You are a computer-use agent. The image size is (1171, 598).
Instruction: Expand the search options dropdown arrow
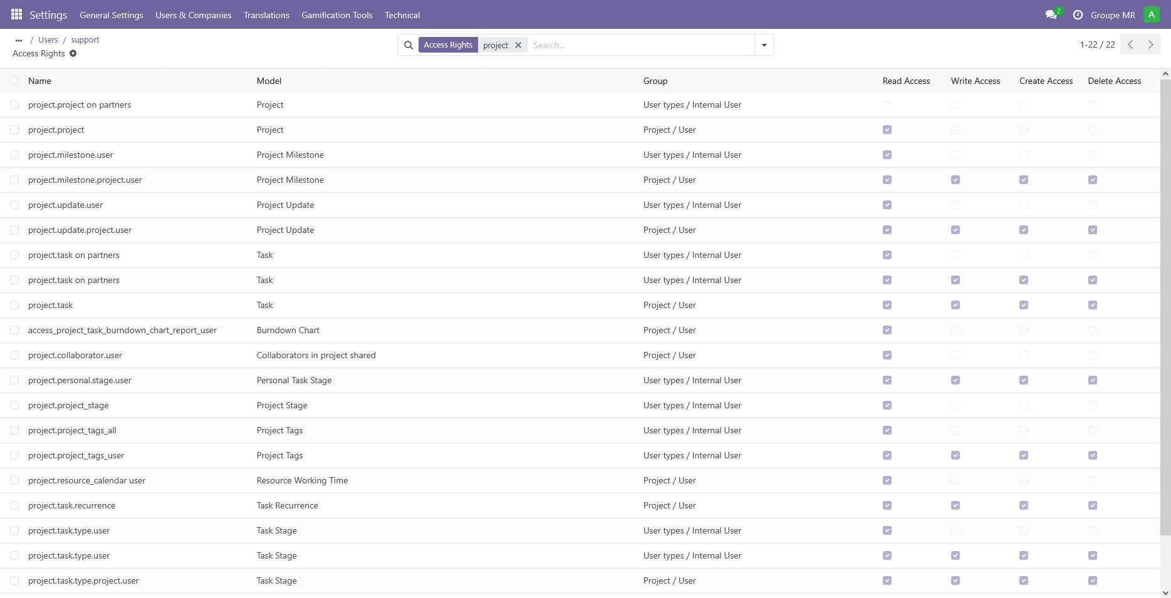pyautogui.click(x=764, y=45)
